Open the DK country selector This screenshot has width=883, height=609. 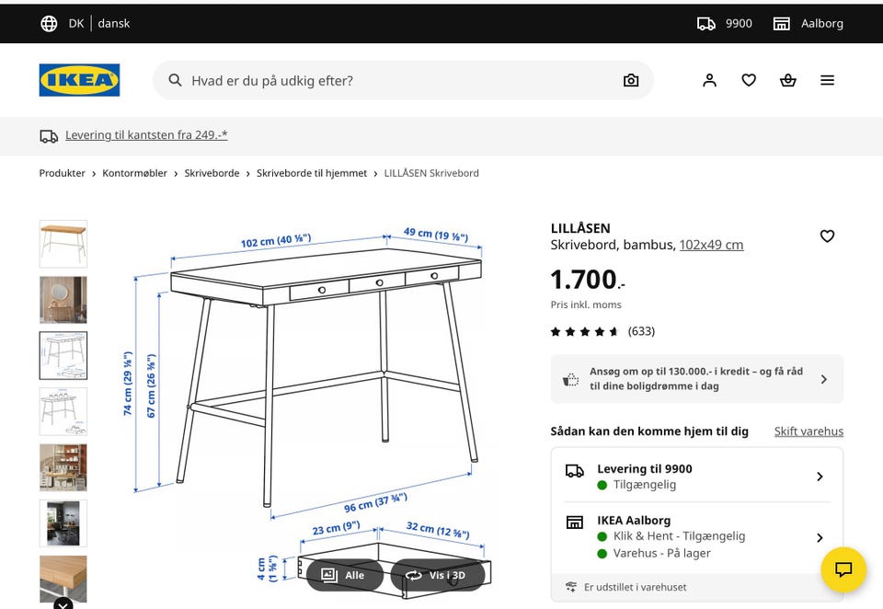76,24
